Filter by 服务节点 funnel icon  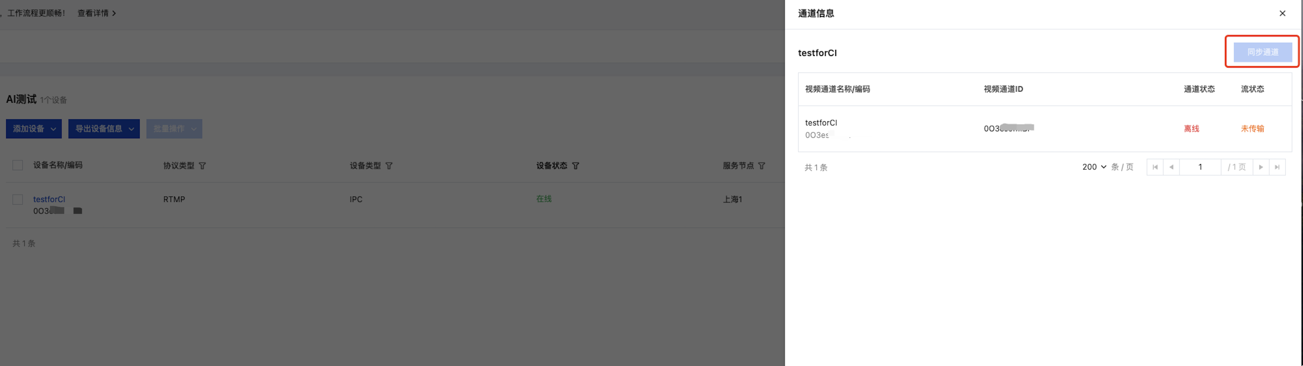[762, 166]
